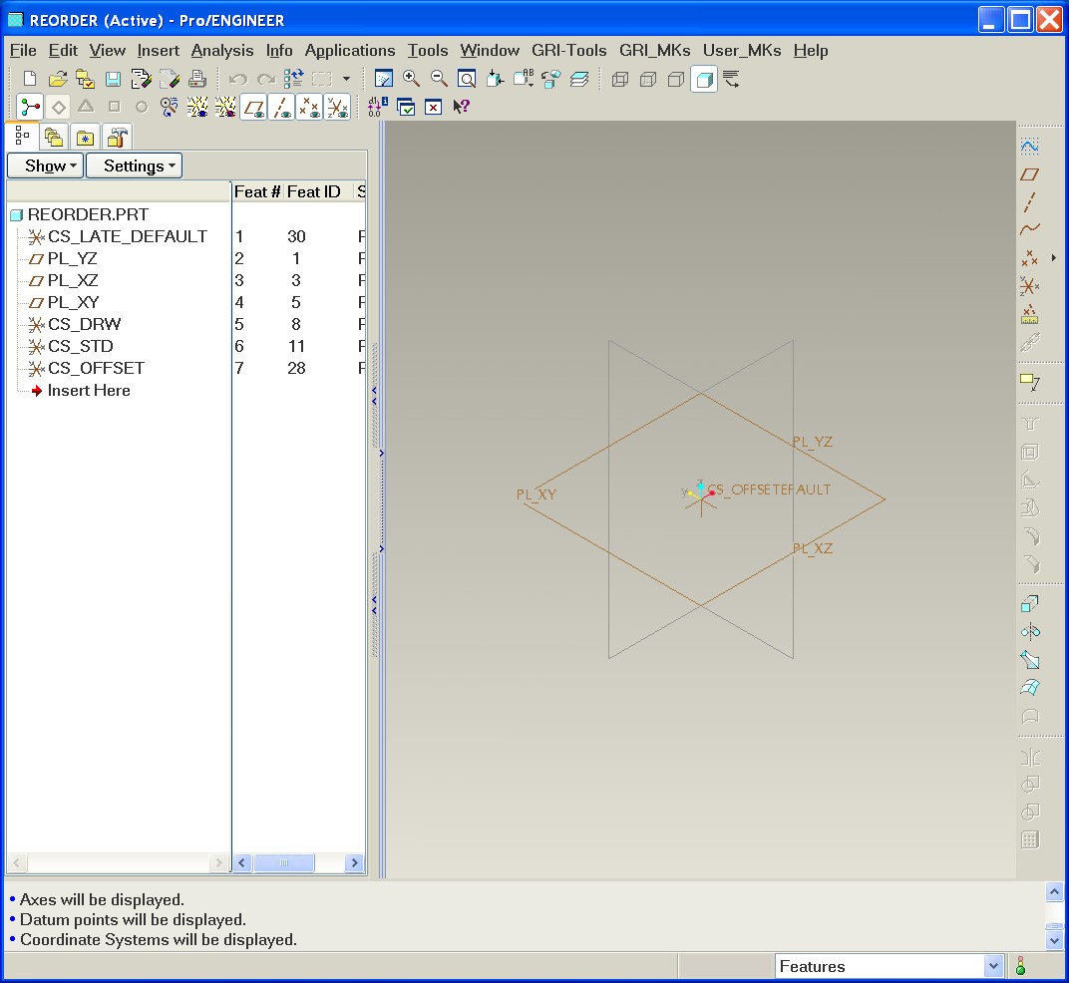Select the Sketch tool in the right toolbar
The height and width of the screenshot is (983, 1069).
[x=1030, y=146]
